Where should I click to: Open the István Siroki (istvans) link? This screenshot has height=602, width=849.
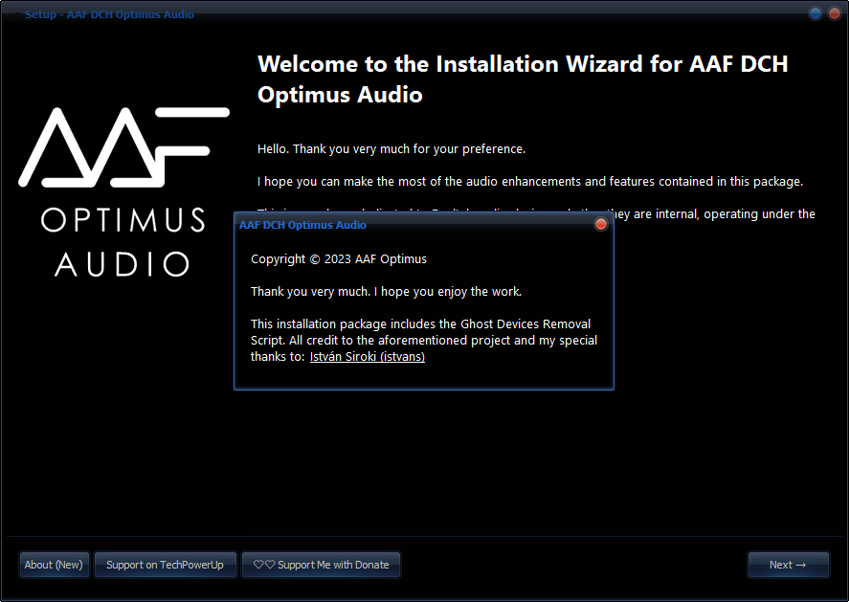point(367,357)
